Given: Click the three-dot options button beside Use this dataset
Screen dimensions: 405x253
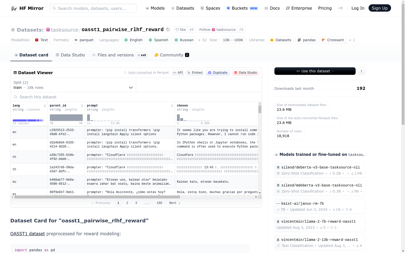Looking at the screenshot, I should [x=361, y=71].
